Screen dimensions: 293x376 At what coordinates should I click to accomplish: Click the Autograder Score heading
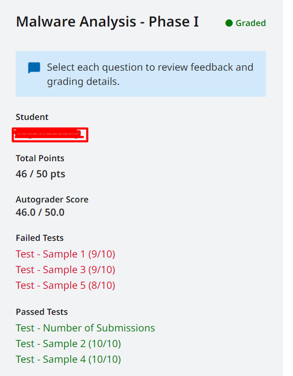52,200
